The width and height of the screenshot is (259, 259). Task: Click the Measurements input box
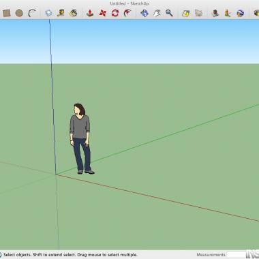(x=237, y=255)
